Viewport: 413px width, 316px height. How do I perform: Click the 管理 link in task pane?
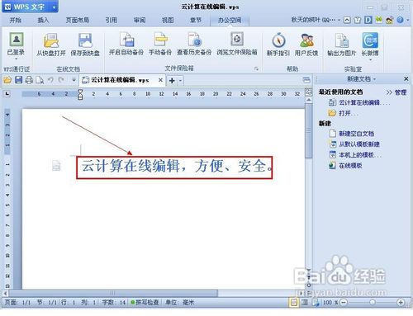[401, 92]
